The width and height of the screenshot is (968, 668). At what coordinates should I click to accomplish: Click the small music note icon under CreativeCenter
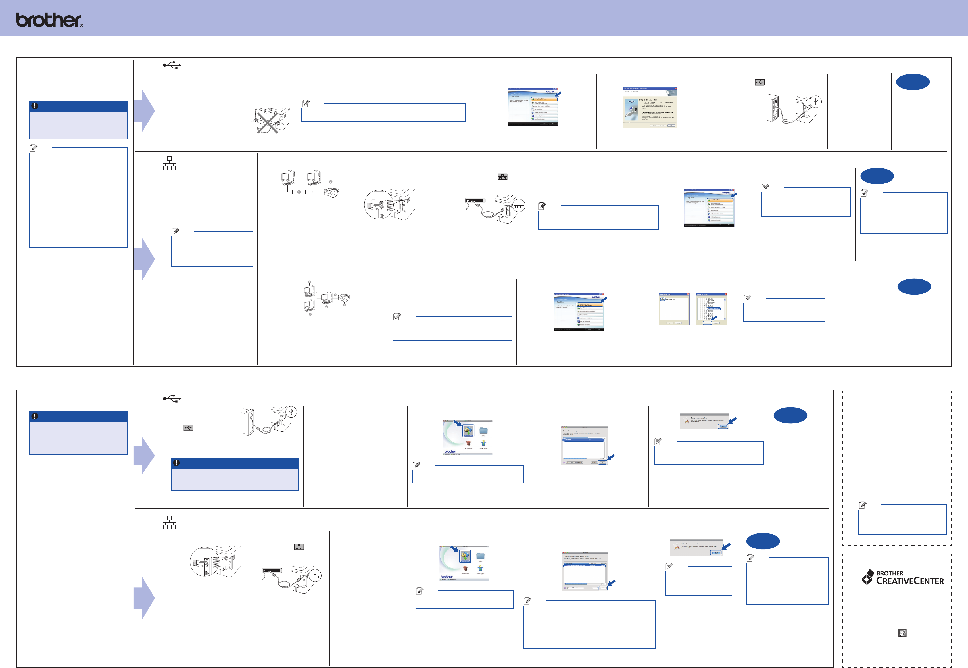point(902,633)
